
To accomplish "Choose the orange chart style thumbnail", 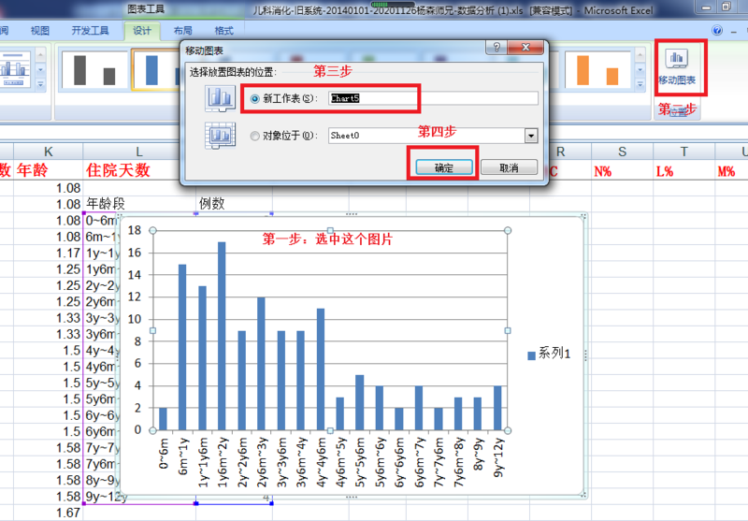I will [x=597, y=69].
